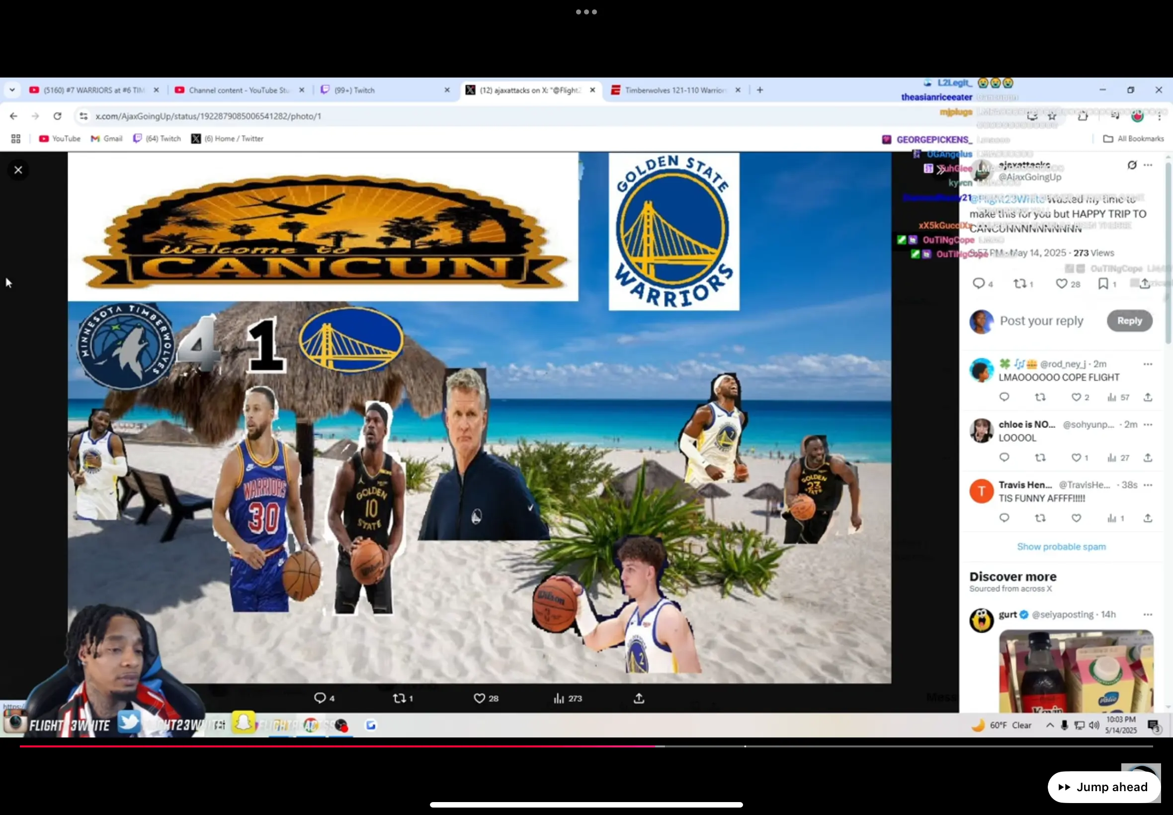Open more options on Travis Hen reply
Screen dimensions: 1173x815
pos(1148,485)
